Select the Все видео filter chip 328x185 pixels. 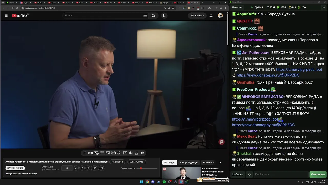pyautogui.click(x=170, y=163)
